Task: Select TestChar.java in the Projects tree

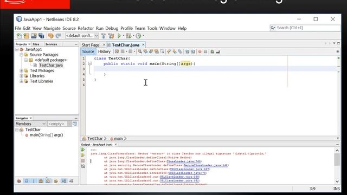Action: click(x=51, y=65)
